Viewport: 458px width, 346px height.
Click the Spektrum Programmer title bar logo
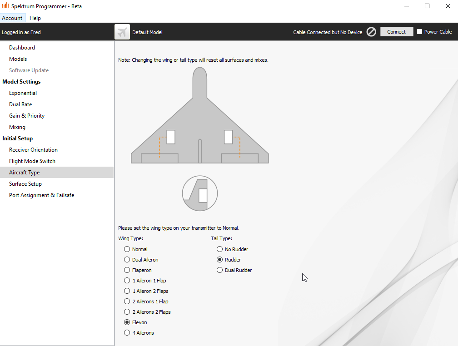5,6
